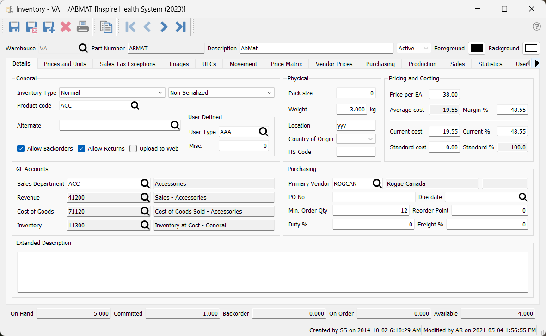Click the PO No field
546x336 pixels.
click(374, 197)
